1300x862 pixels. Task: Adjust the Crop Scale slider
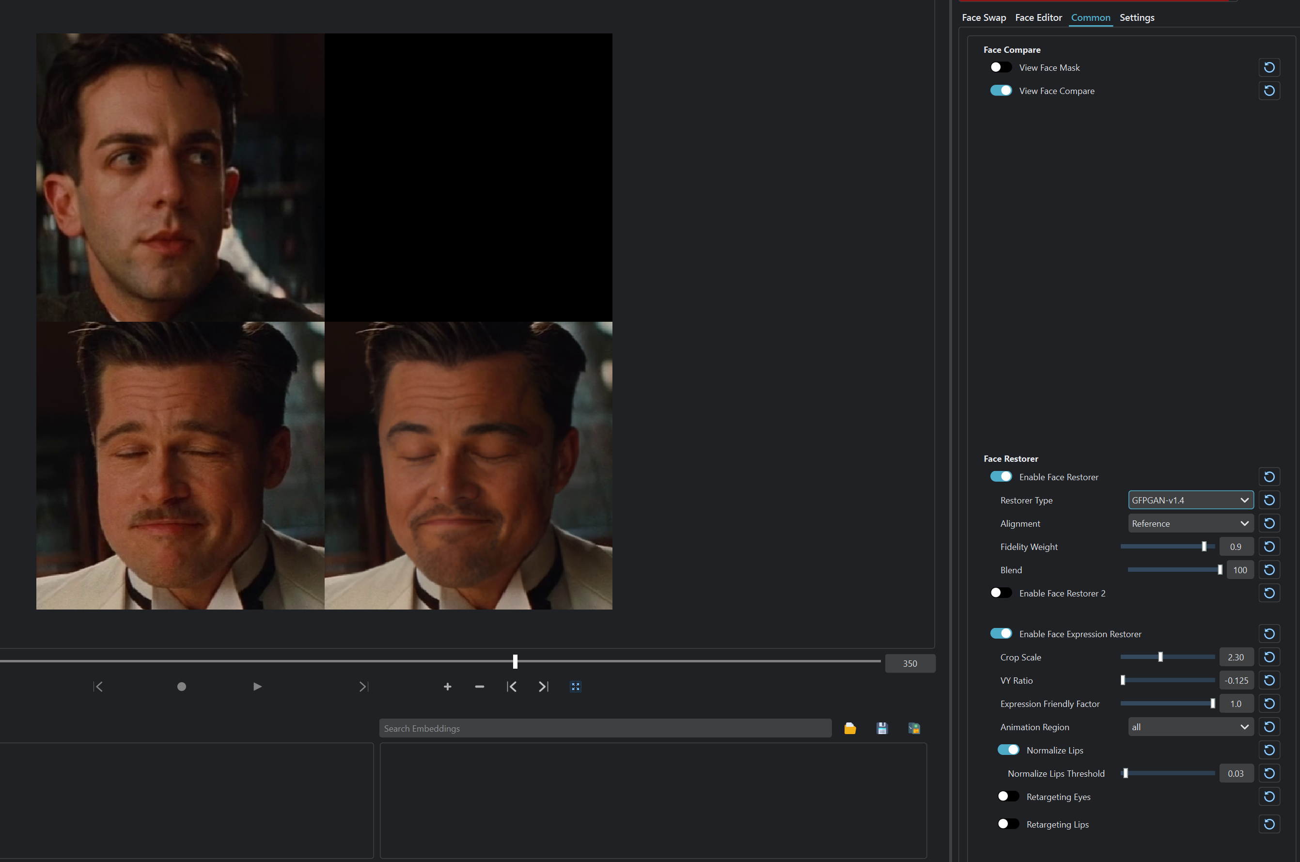click(x=1160, y=657)
